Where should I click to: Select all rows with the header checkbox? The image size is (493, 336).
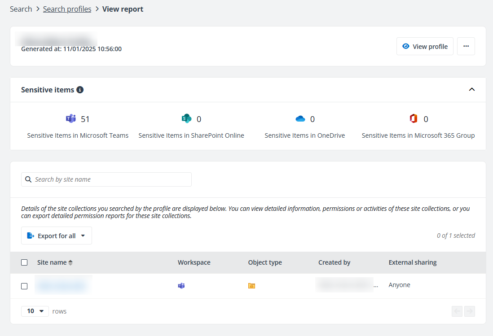[24, 262]
